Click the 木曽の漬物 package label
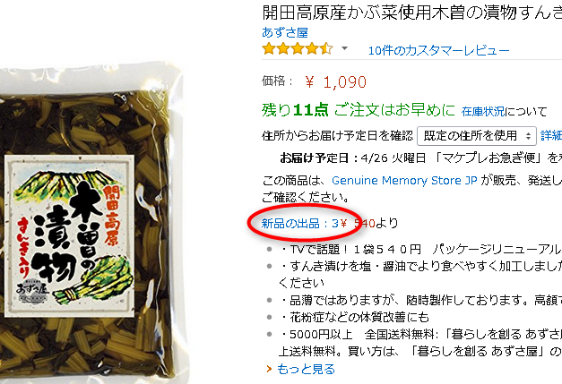This screenshot has width=562, height=384. 69,236
